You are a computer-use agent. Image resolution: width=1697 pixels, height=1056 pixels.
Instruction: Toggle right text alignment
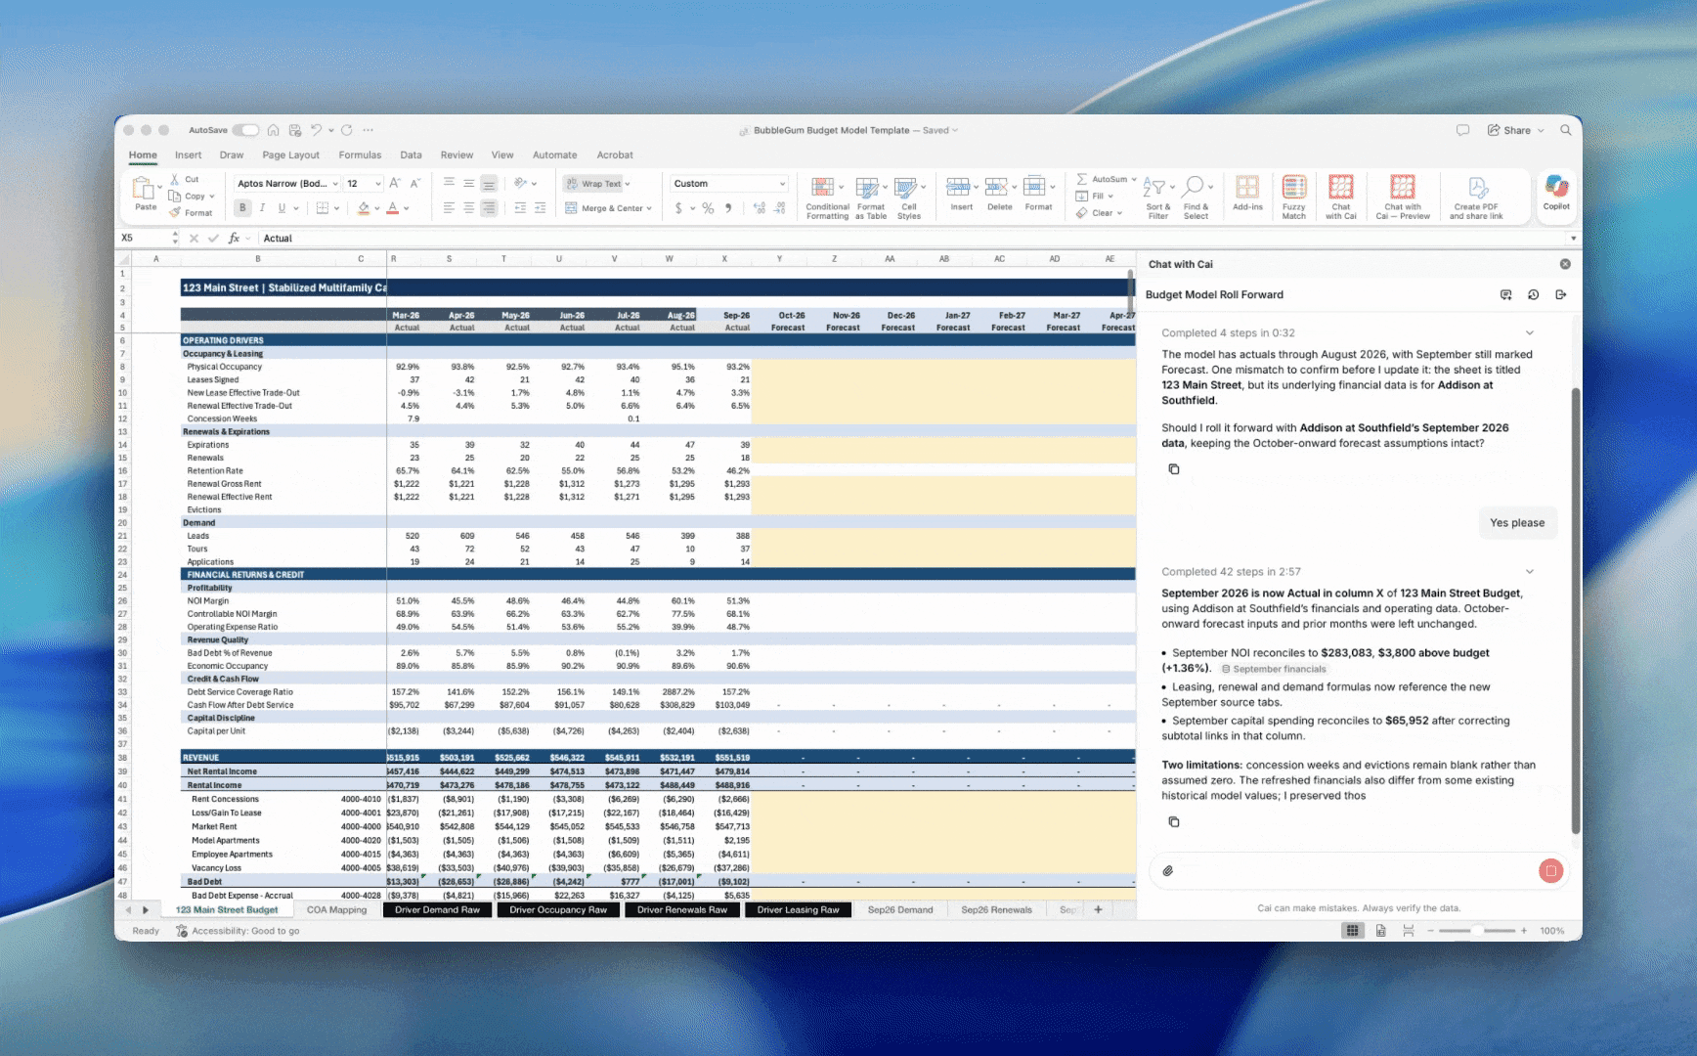coord(488,208)
